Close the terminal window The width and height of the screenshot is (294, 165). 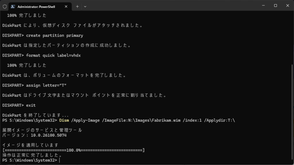click(288, 6)
